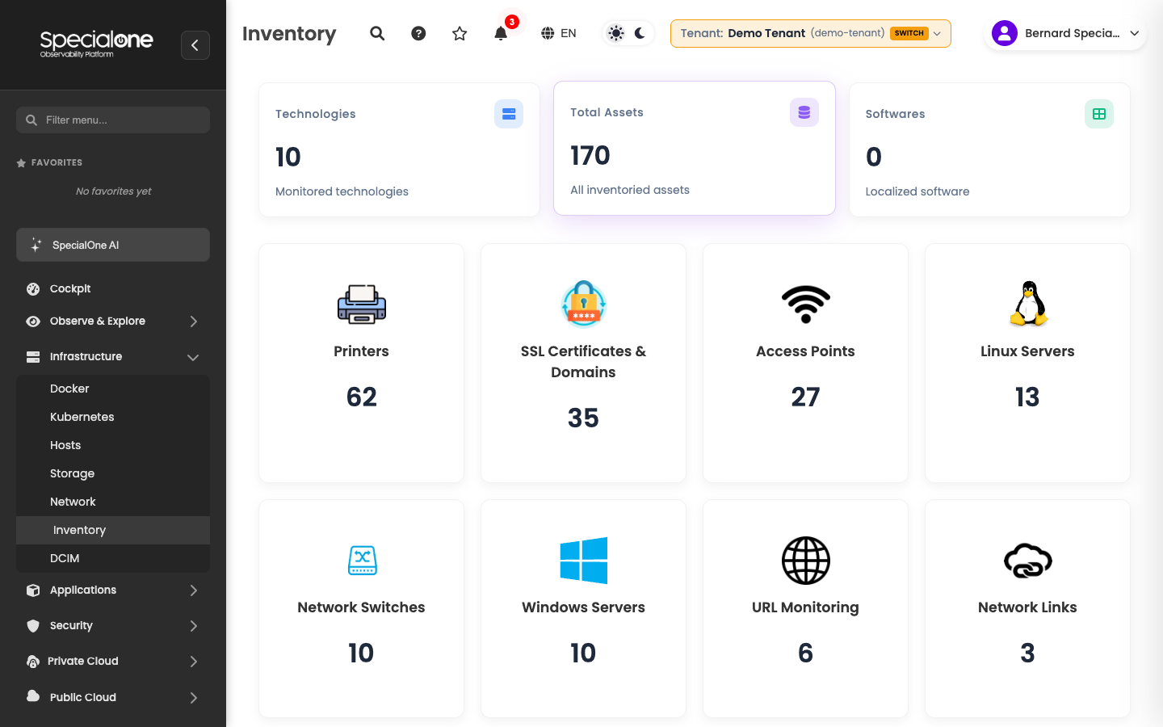
Task: Click the Linux Servers penguin icon
Action: tap(1028, 304)
